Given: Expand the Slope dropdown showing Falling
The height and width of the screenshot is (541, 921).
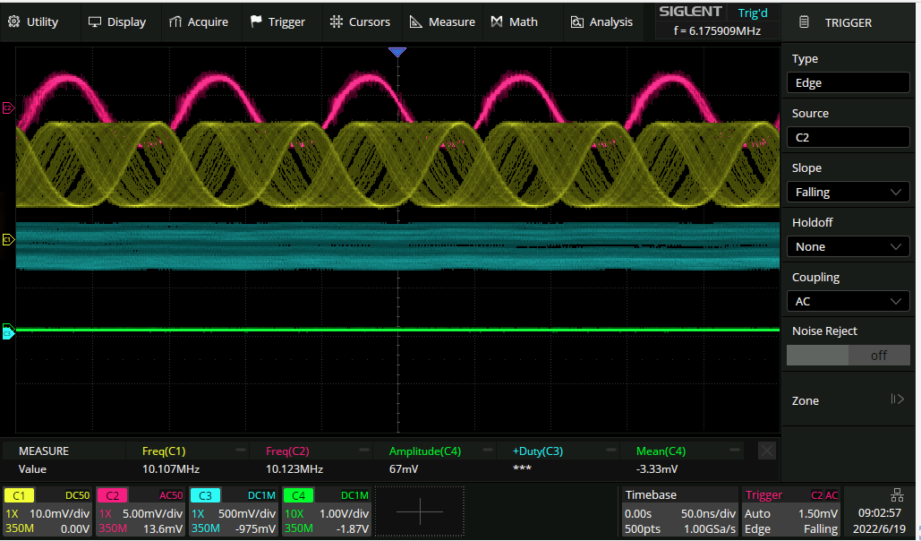Looking at the screenshot, I should [848, 192].
